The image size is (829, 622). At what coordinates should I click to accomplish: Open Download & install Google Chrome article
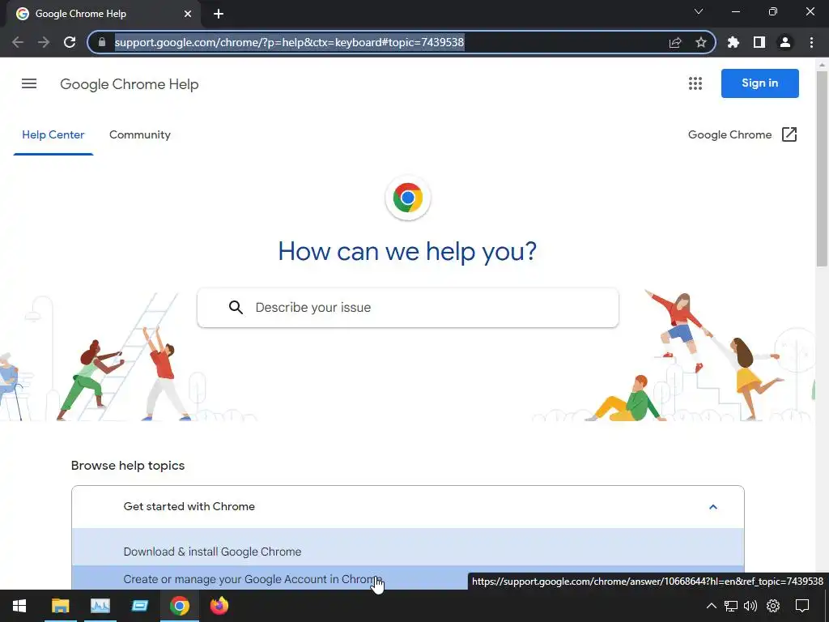[212, 552]
